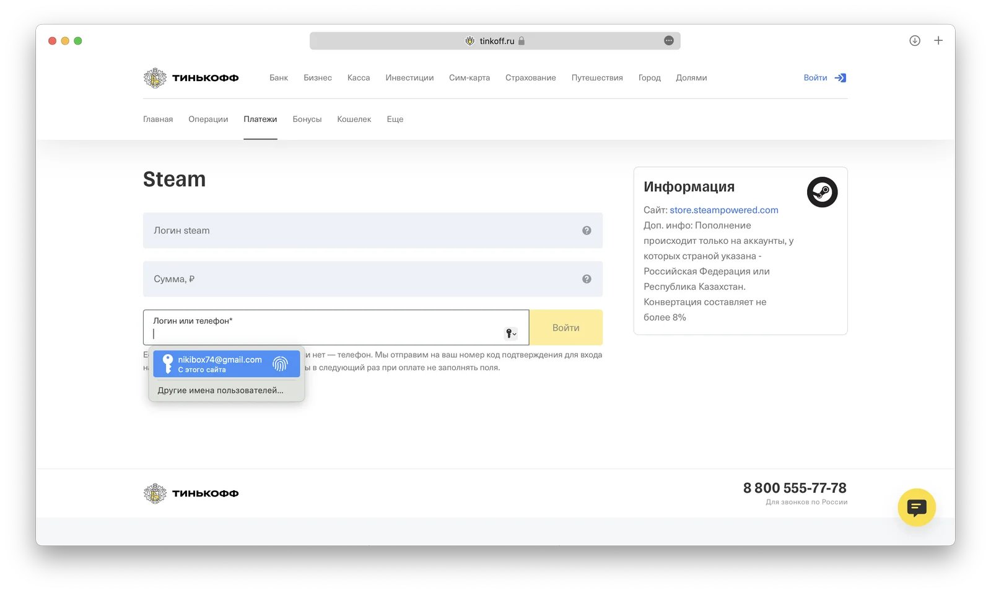Focus the Логин или телефон input field
The width and height of the screenshot is (991, 593).
(336, 327)
